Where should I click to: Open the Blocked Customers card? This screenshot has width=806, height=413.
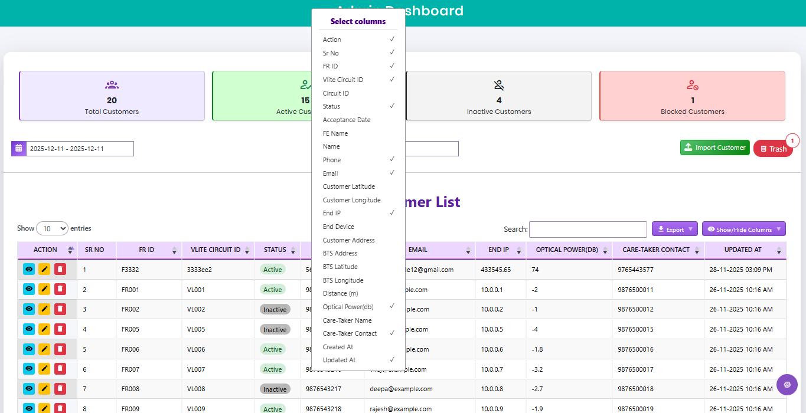click(693, 96)
